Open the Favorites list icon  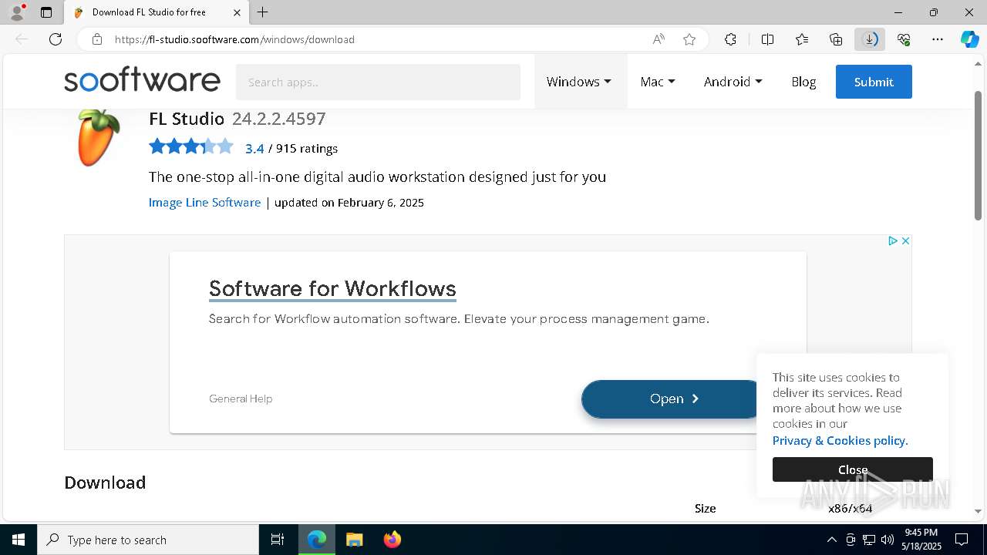pyautogui.click(x=802, y=39)
